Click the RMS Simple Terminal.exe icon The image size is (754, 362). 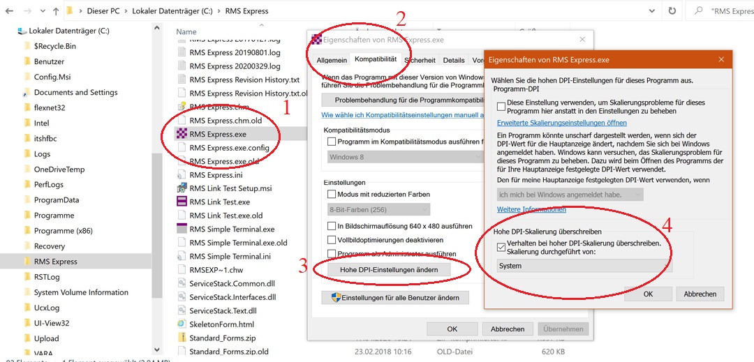click(182, 229)
